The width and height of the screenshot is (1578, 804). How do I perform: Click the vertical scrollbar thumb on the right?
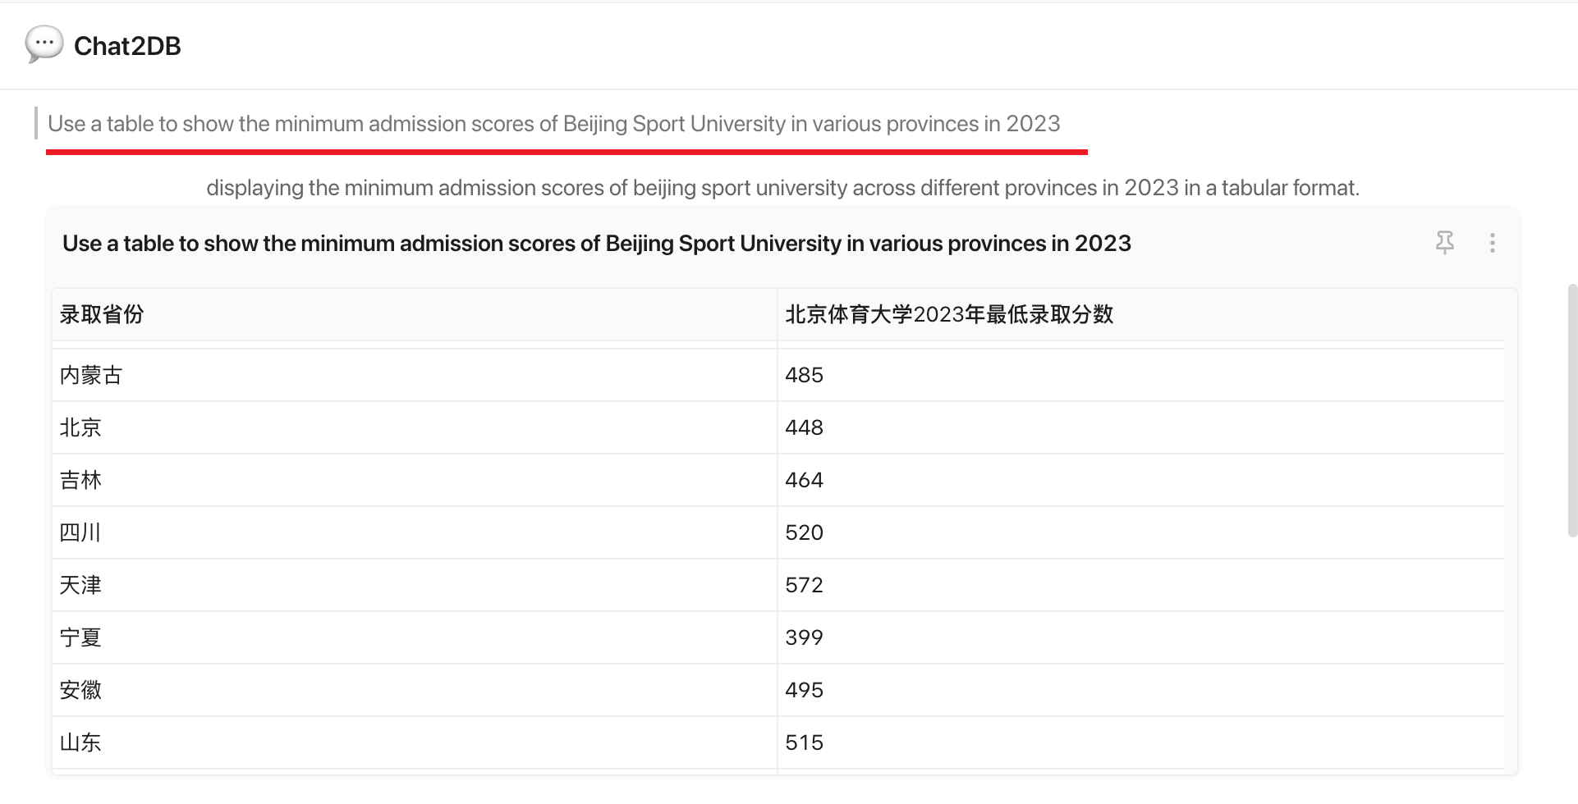coord(1572,410)
